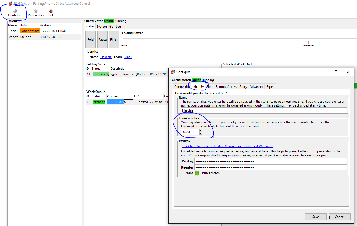
Task: Open the Identity tab in Configure
Action: point(198,86)
